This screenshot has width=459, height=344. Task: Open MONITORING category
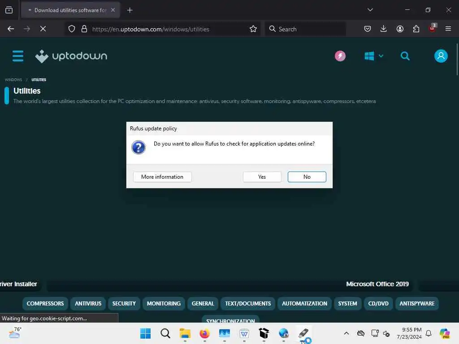164,304
